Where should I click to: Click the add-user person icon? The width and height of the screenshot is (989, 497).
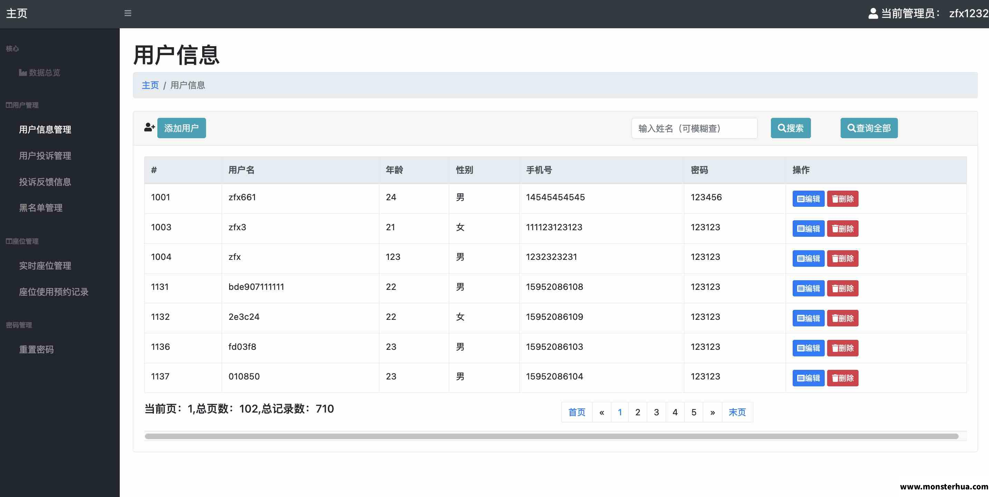(149, 127)
